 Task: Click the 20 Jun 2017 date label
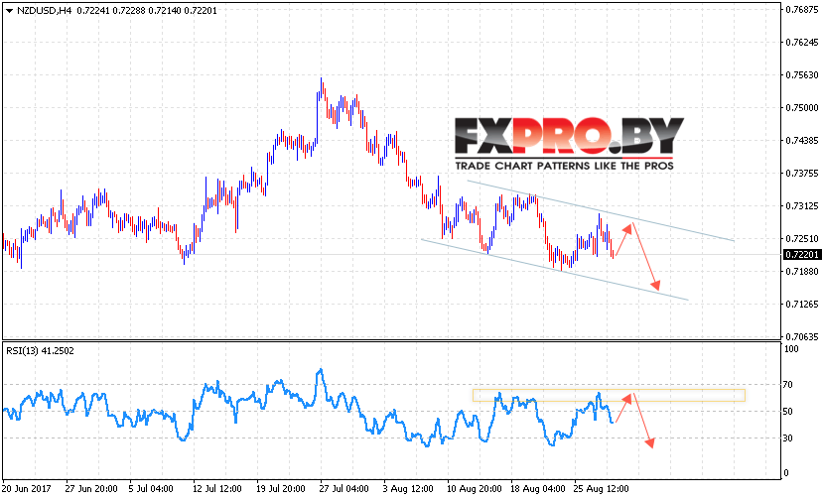tap(27, 489)
